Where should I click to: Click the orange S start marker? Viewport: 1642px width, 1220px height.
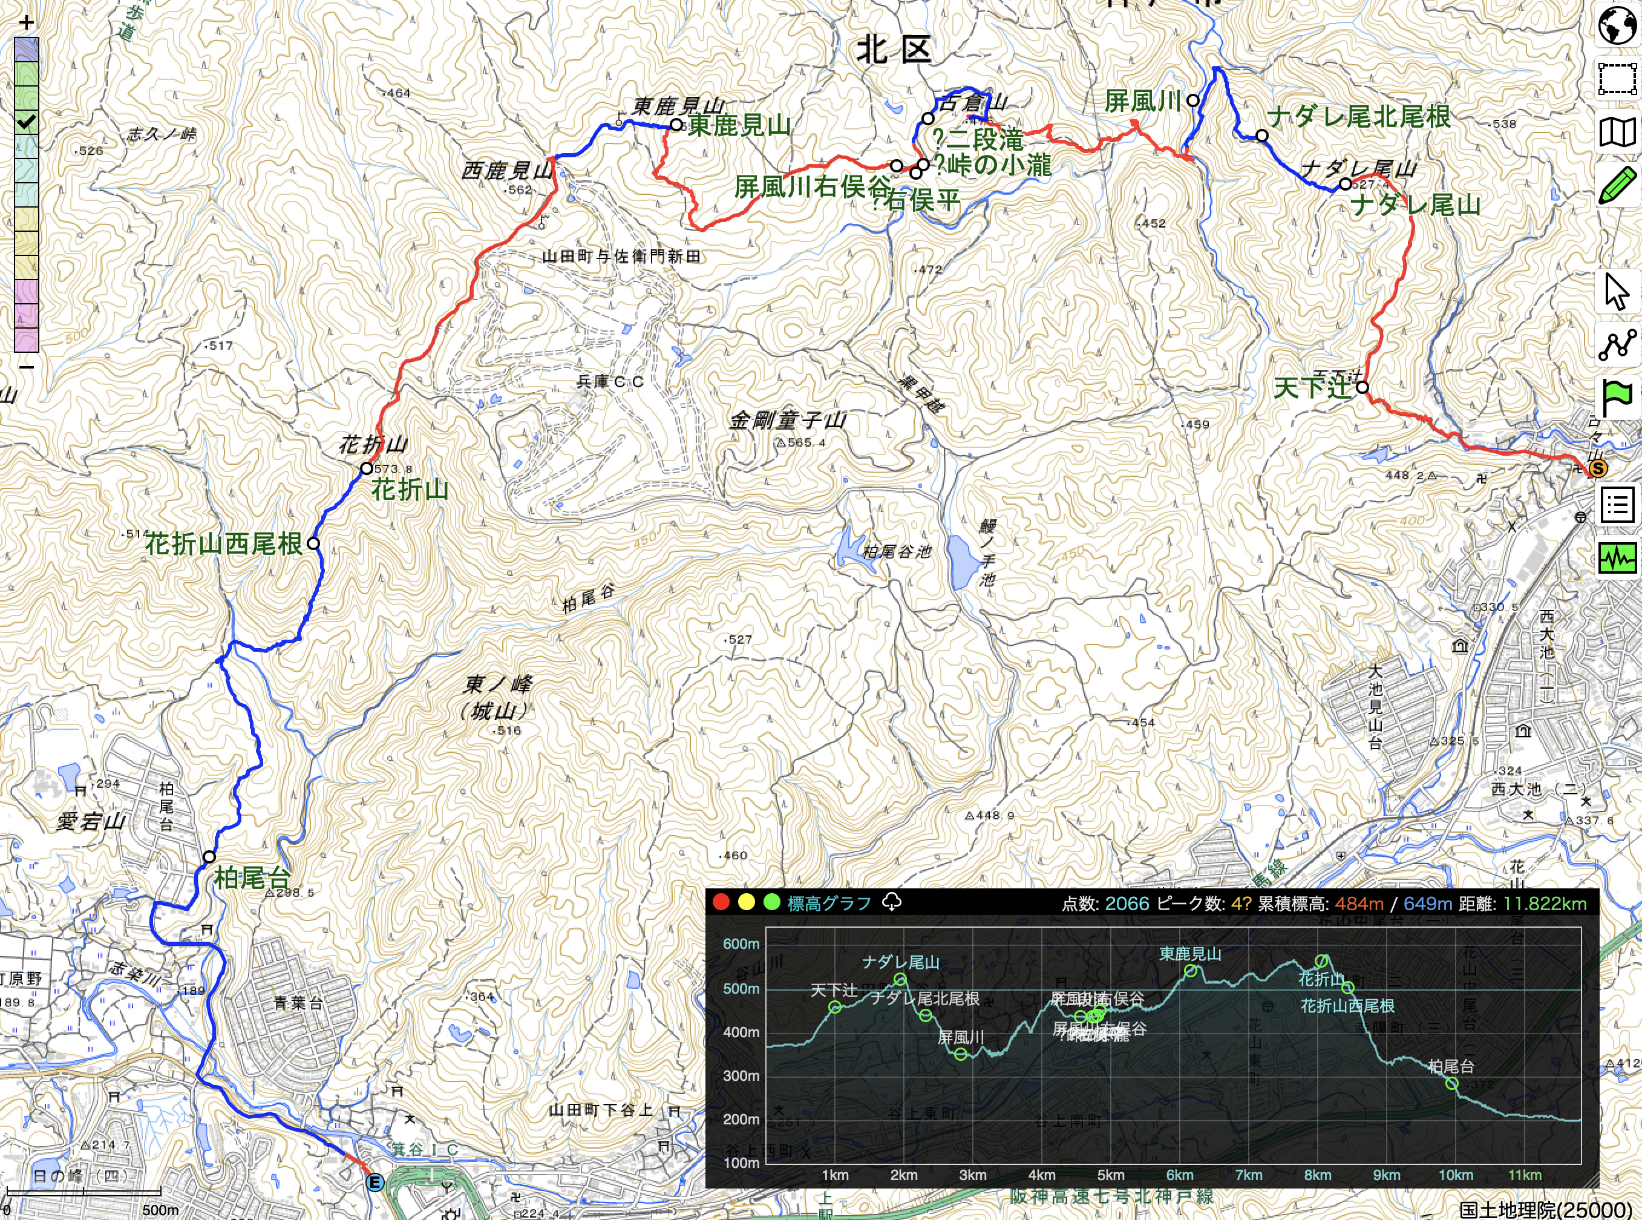[1598, 468]
